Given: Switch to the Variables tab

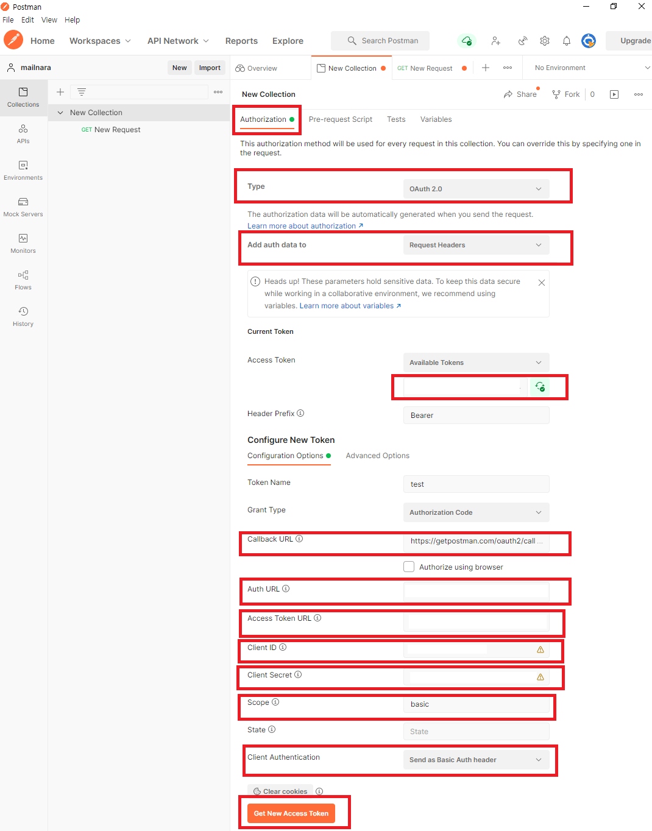Looking at the screenshot, I should coord(436,119).
